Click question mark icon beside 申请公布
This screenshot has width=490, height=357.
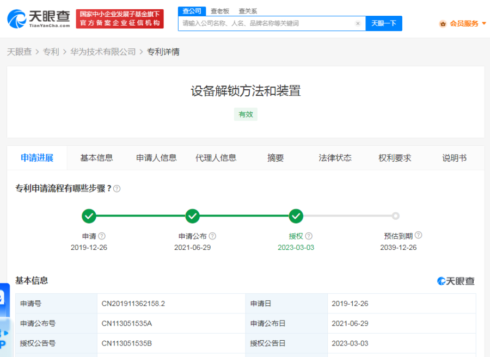pos(212,236)
